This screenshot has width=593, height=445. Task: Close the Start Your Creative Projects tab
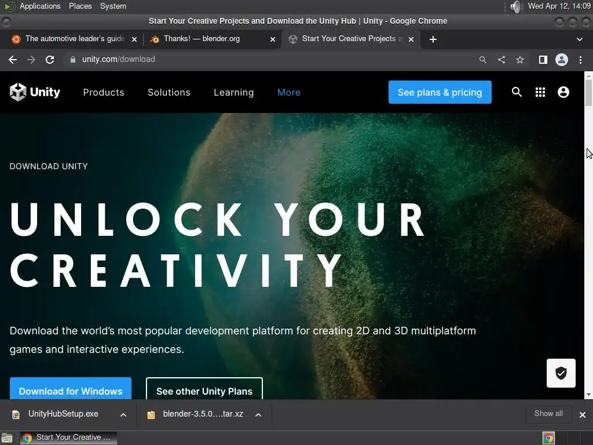411,39
